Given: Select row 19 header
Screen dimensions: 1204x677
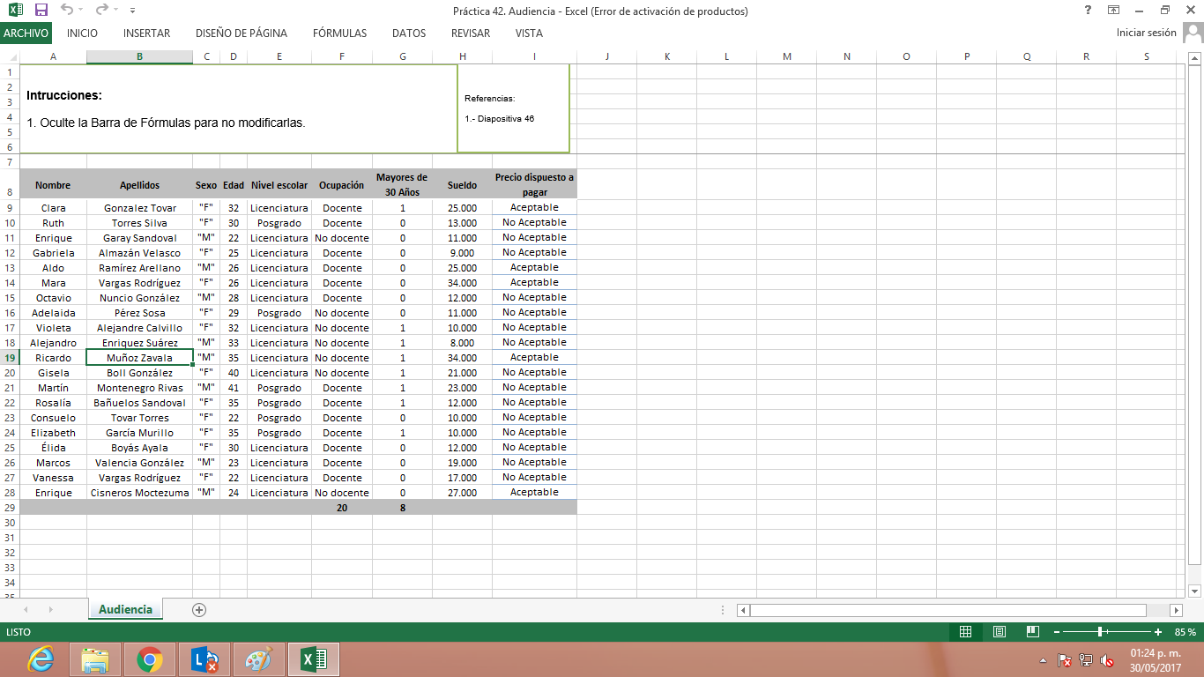Looking at the screenshot, I should pyautogui.click(x=9, y=358).
